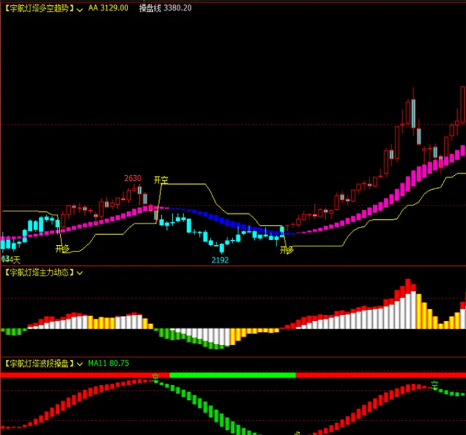Click the 2192 low price label
Viewport: 466px width, 435px height.
coord(220,260)
